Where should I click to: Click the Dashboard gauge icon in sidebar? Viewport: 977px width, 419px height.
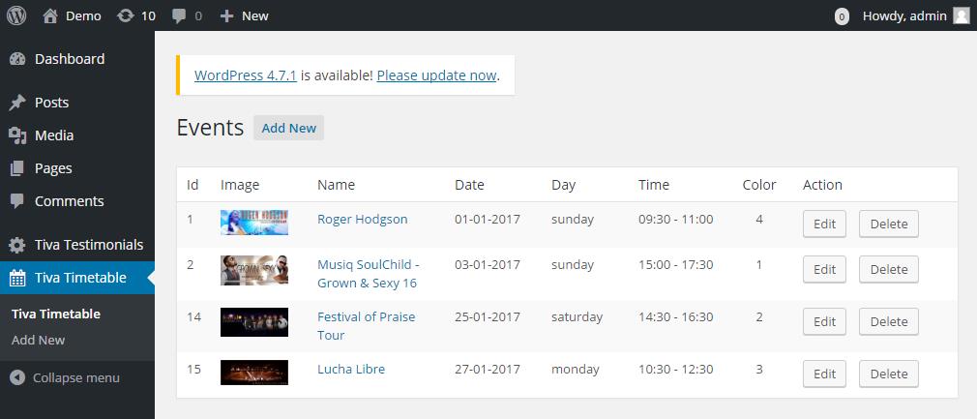click(x=17, y=59)
